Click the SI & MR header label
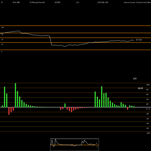151x151 pixels. (16, 2)
